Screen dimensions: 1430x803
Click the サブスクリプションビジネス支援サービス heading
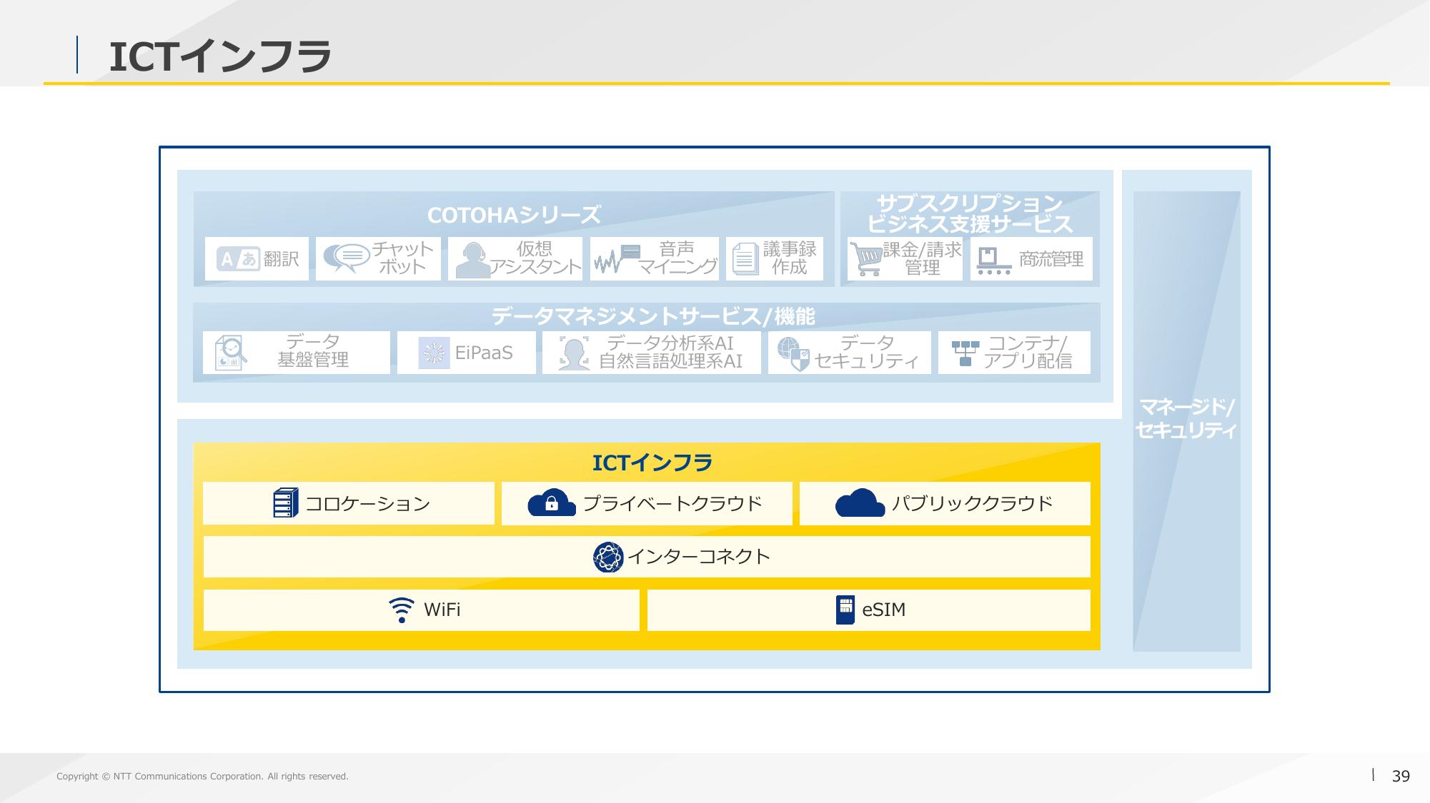[970, 213]
